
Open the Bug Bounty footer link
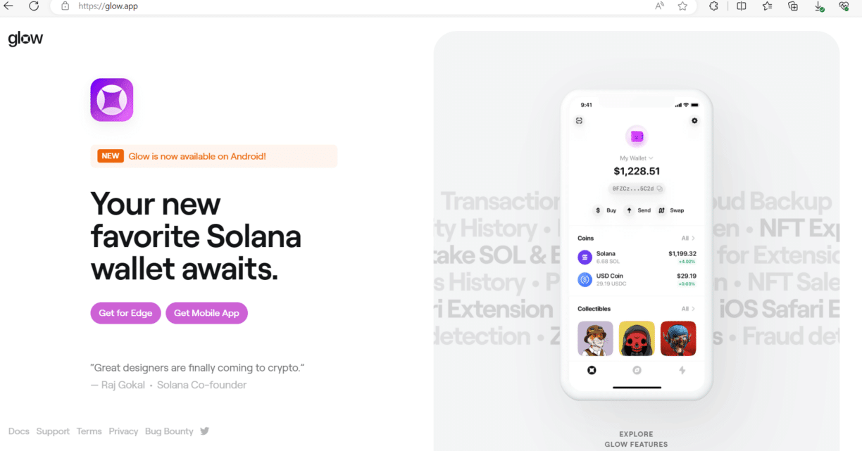coord(169,431)
